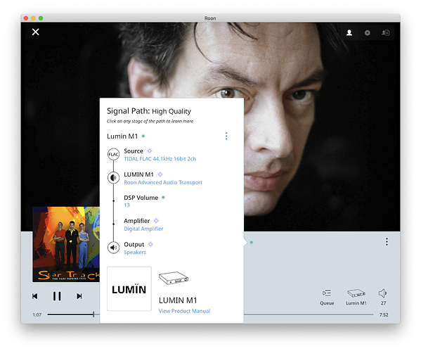The height and width of the screenshot is (351, 421).
Task: Click the LUMIN M1 transport circle icon
Action: click(114, 178)
